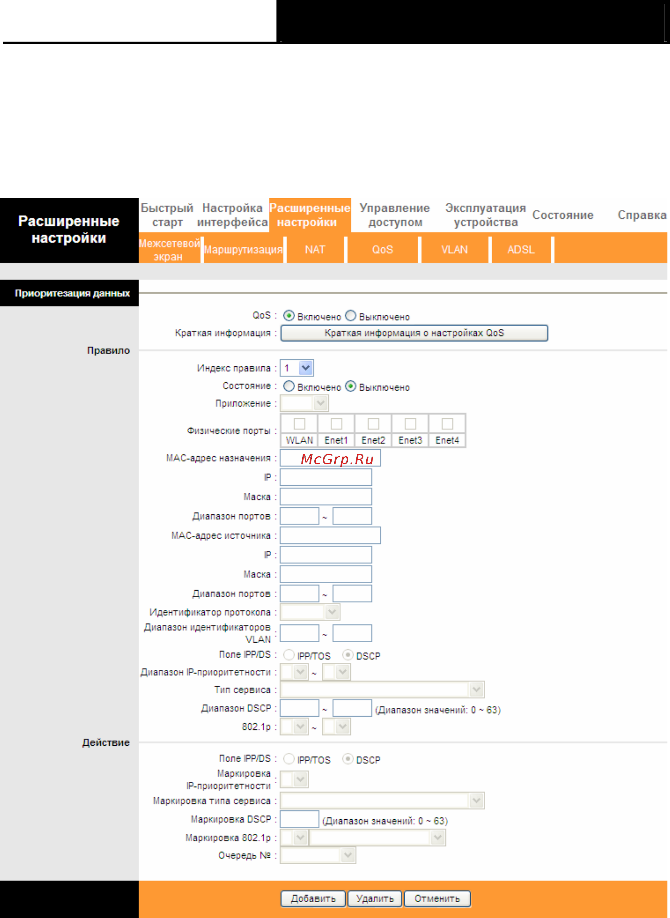Viewport: 670px width, 918px height.
Task: Focus the destination Маска field
Action: [x=326, y=497]
